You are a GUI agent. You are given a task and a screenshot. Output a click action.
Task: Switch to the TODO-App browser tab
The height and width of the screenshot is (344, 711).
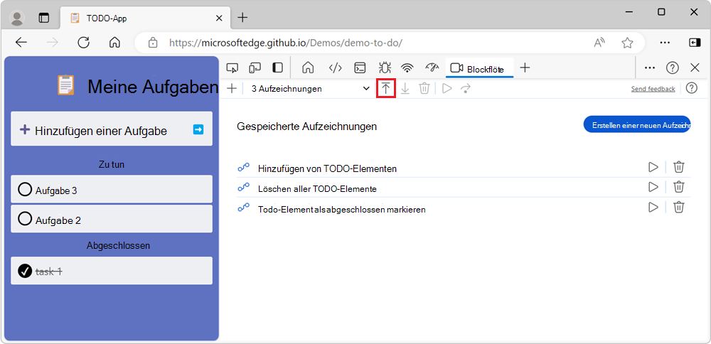click(x=142, y=18)
